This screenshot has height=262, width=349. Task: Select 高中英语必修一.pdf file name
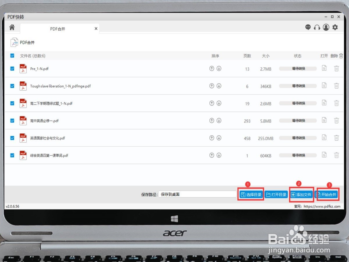[x=44, y=121]
